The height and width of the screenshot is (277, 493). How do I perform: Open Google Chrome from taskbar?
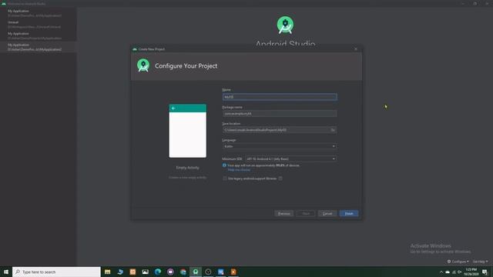coord(183,272)
